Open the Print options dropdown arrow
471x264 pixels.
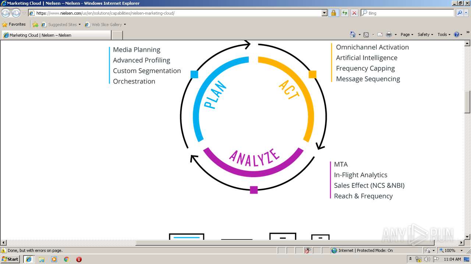[396, 34]
